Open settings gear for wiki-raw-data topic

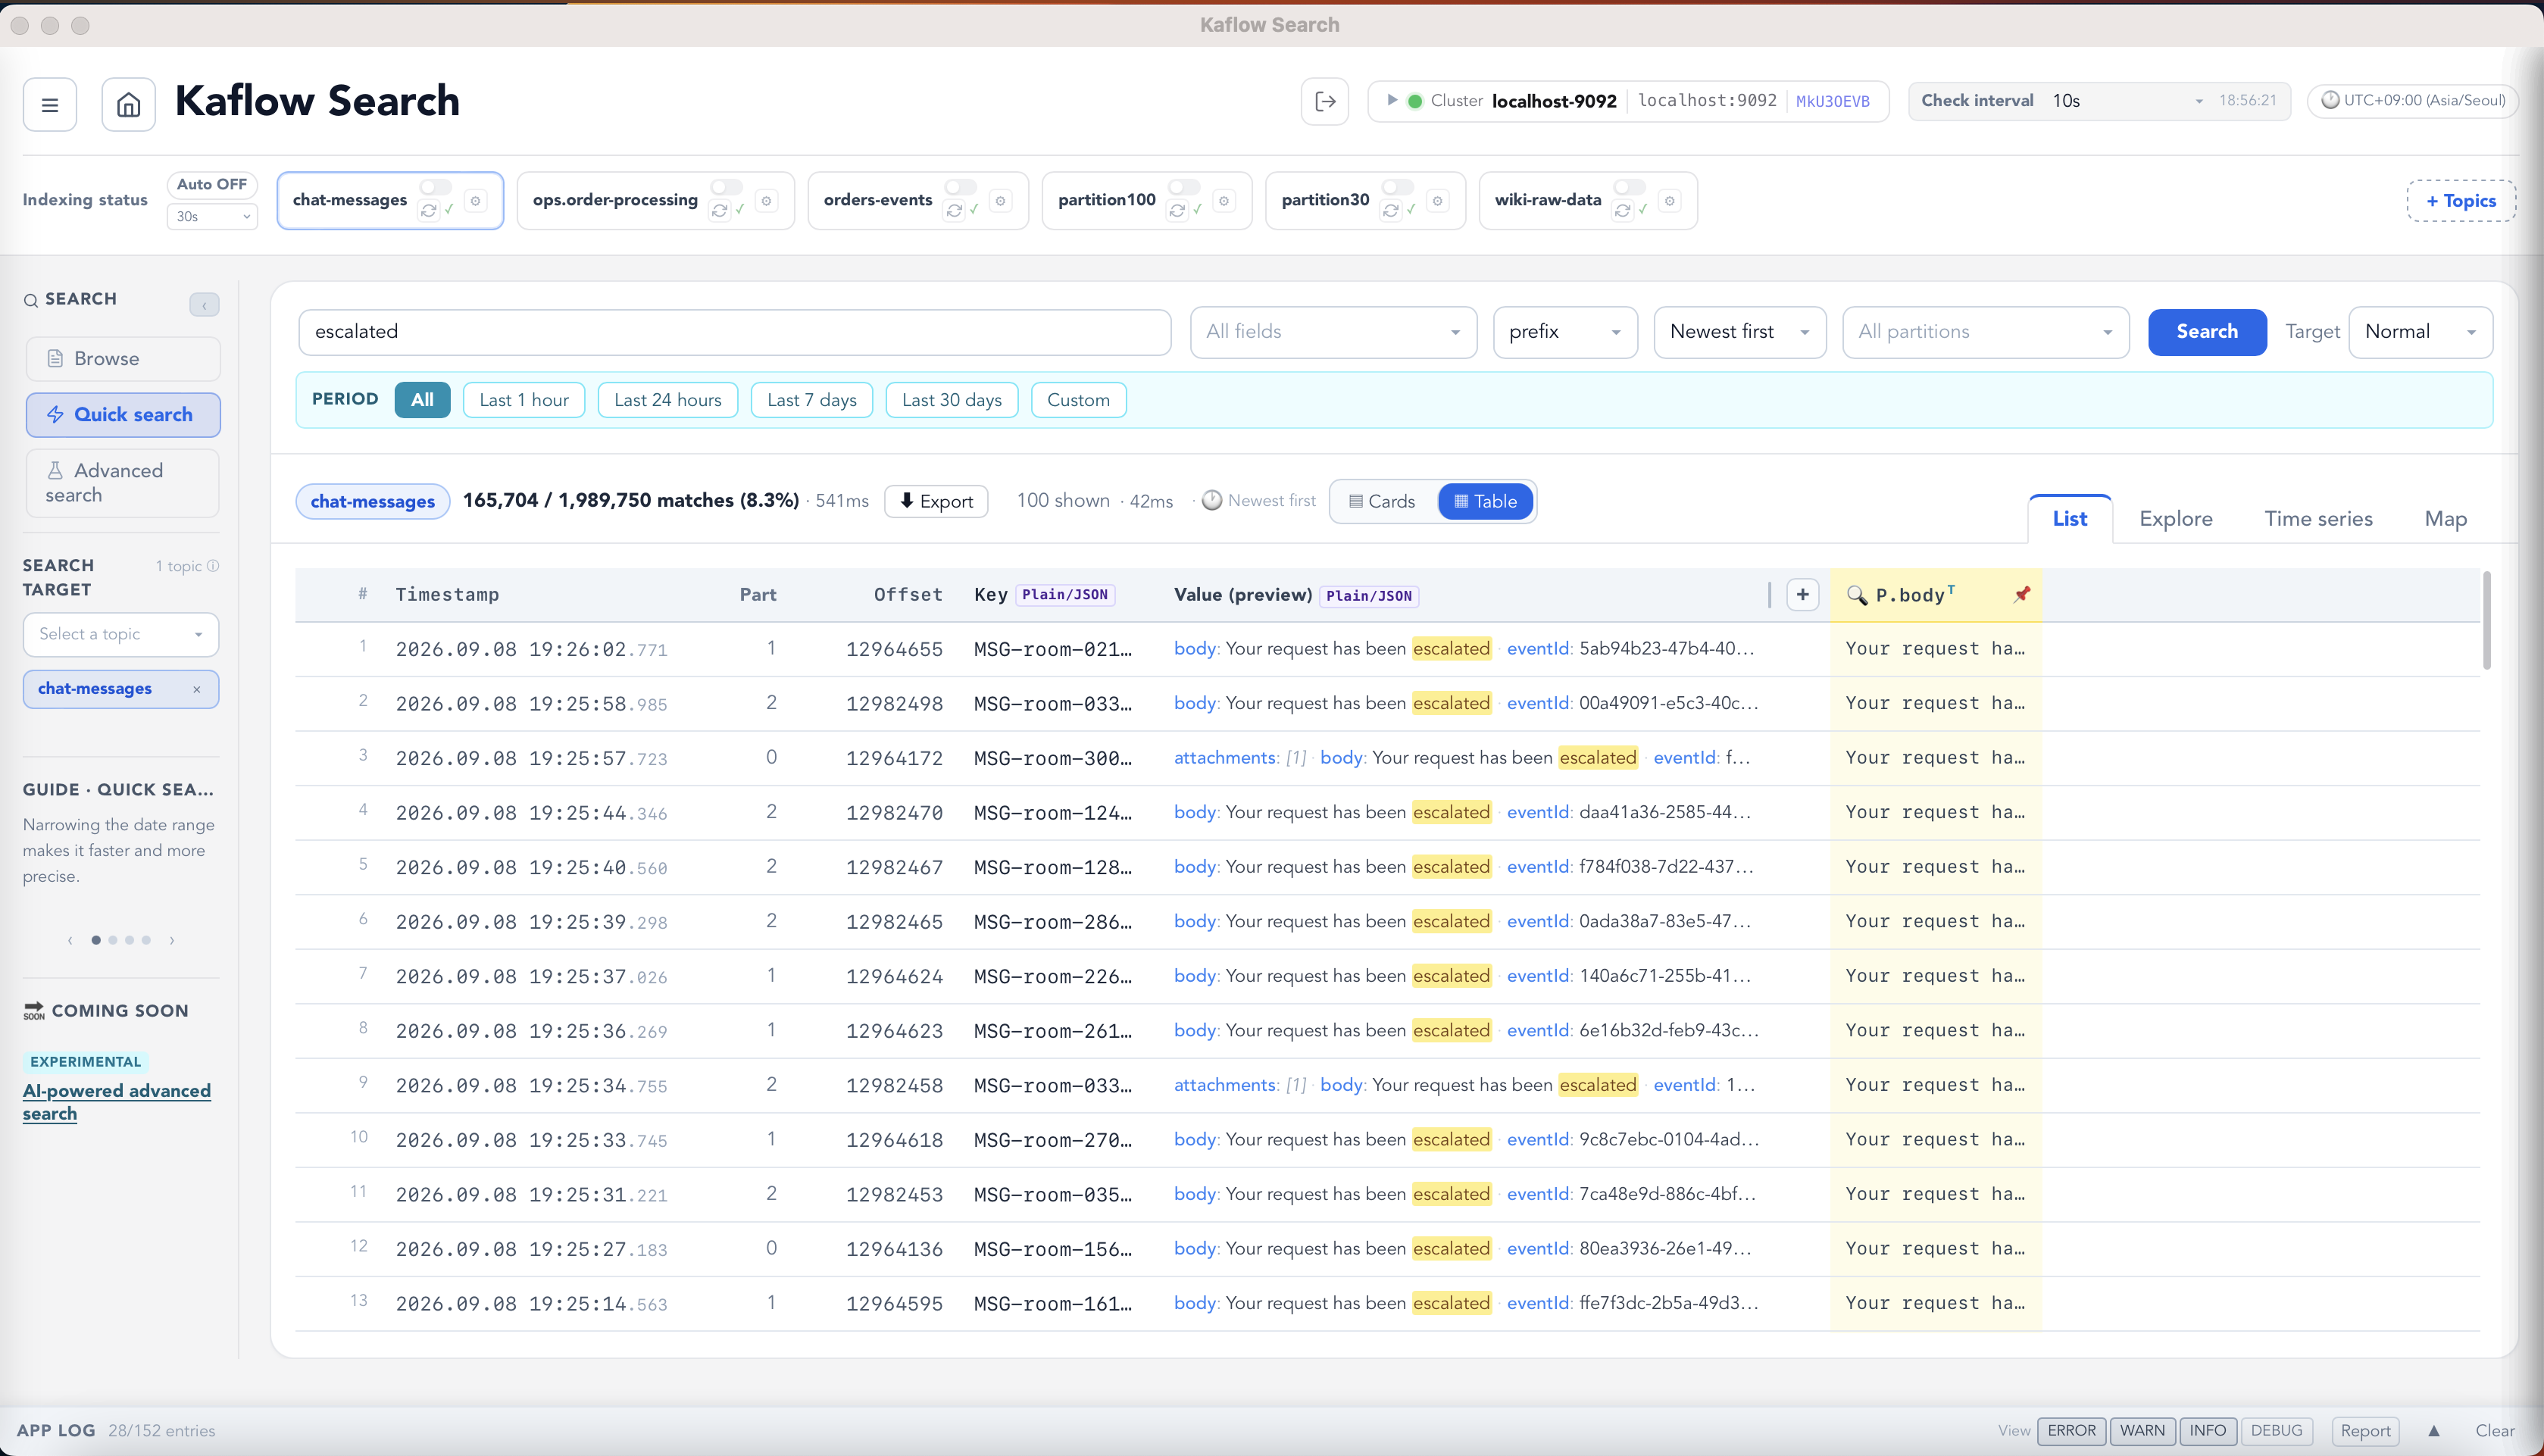pyautogui.click(x=1670, y=201)
